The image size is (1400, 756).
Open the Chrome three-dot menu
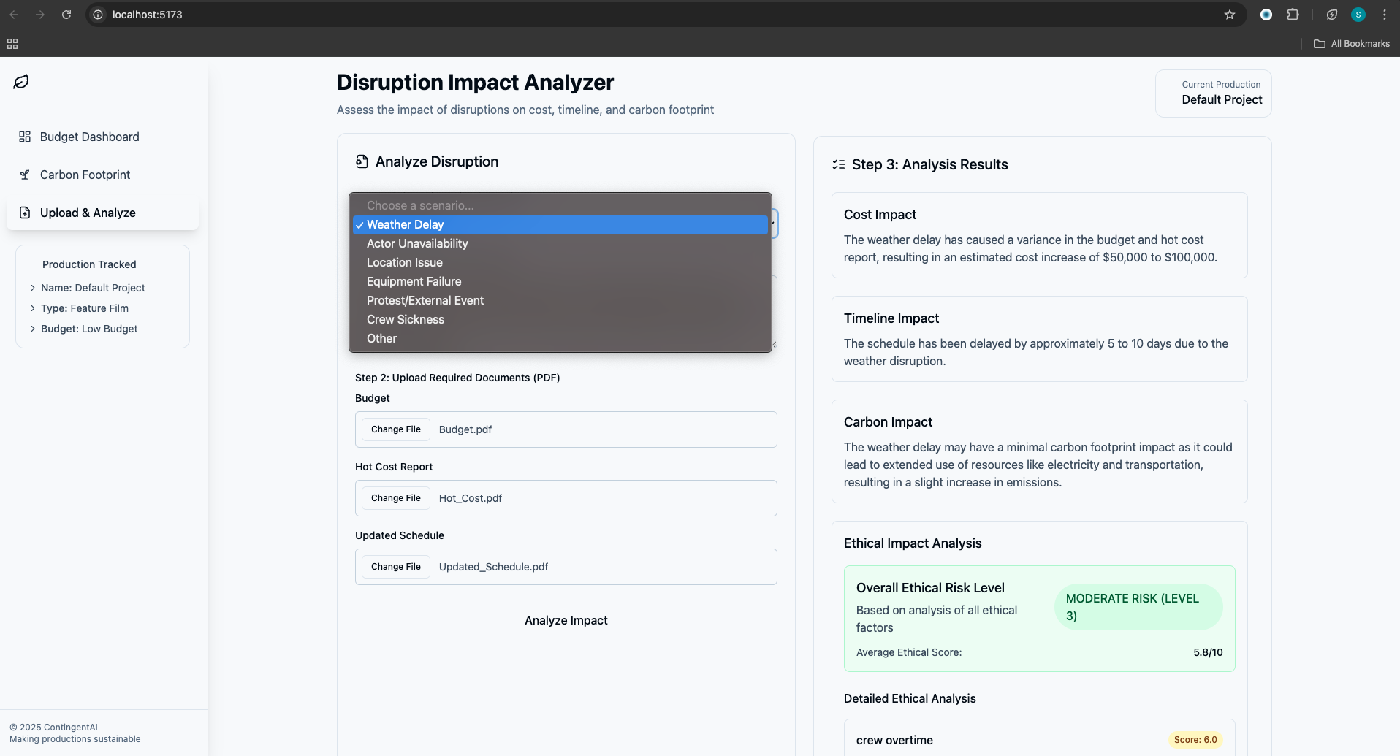coord(1385,15)
